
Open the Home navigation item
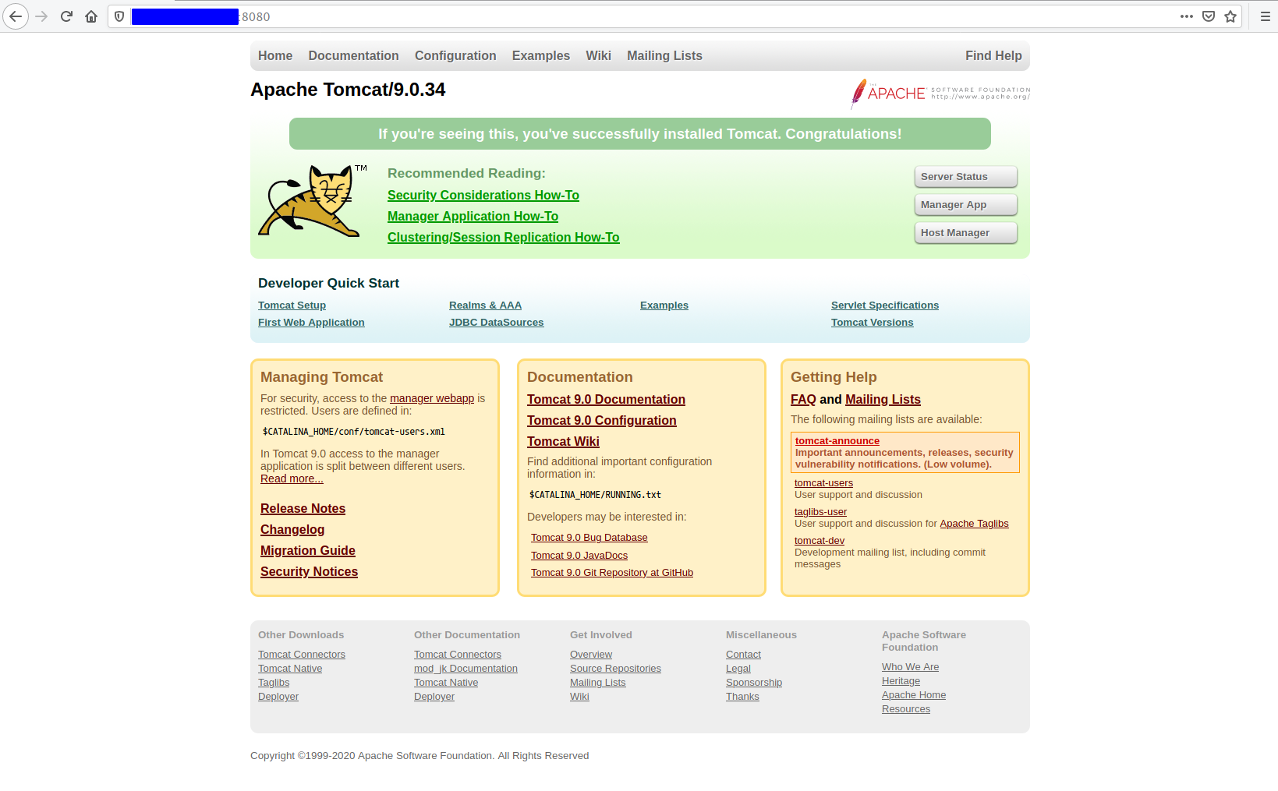pyautogui.click(x=275, y=56)
